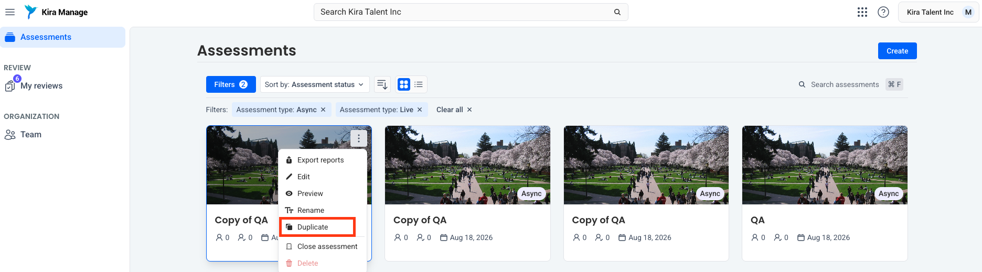Remove the Assessment type: Async filter

pyautogui.click(x=323, y=110)
